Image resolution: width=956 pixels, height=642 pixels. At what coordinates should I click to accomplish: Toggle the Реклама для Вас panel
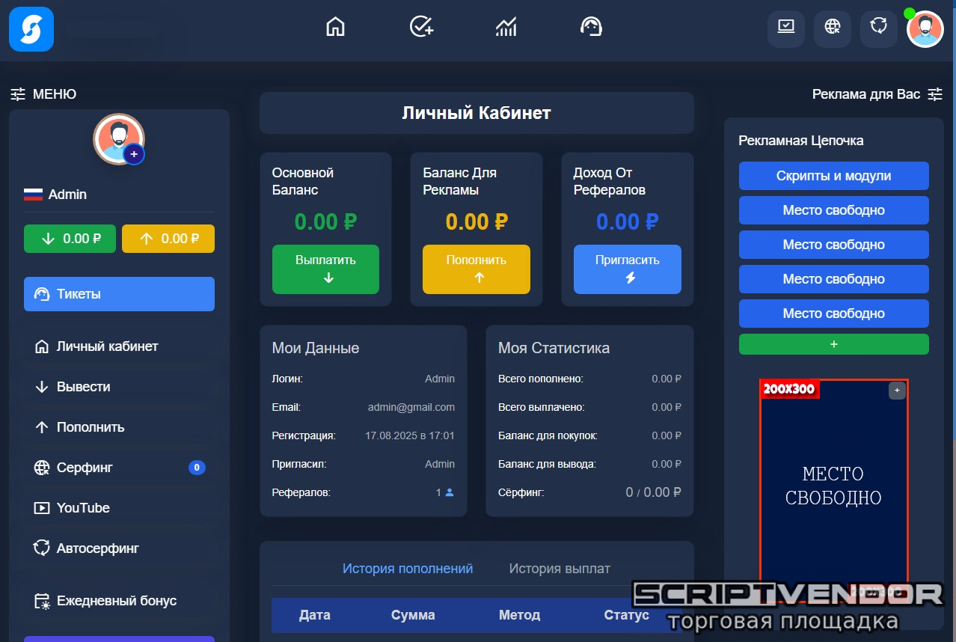(877, 94)
